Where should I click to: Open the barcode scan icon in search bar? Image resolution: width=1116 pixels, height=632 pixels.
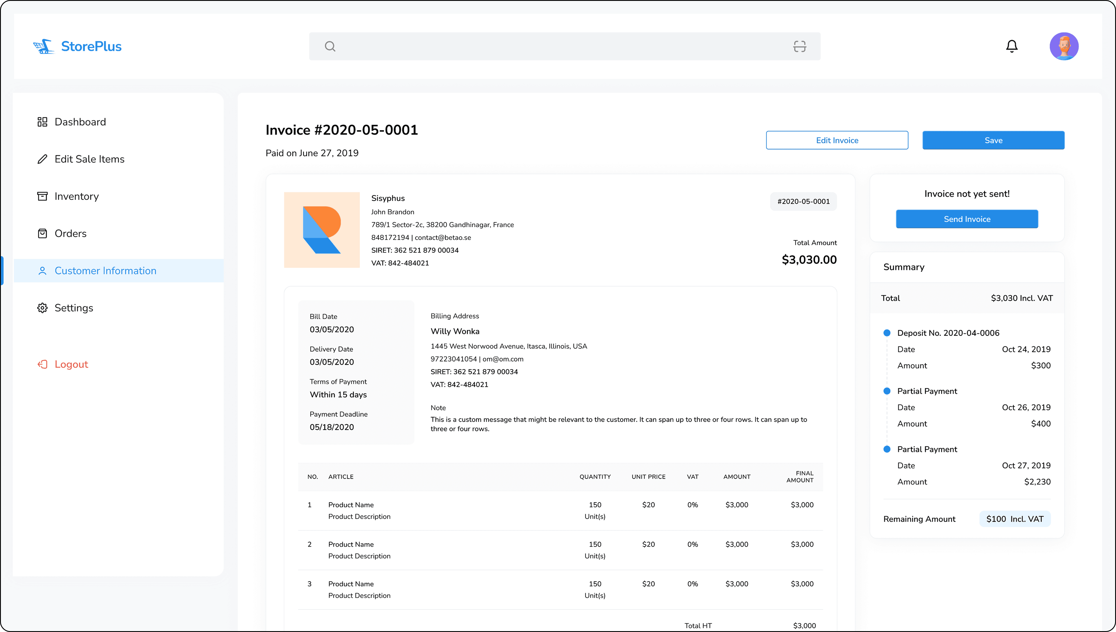pyautogui.click(x=799, y=46)
